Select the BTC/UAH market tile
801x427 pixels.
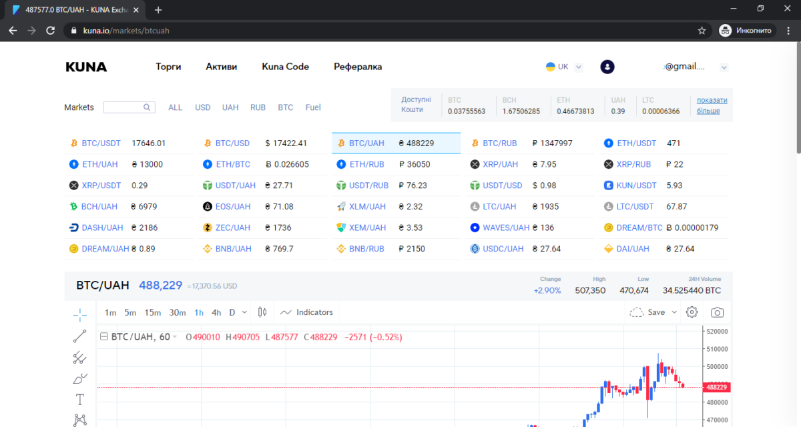[396, 143]
